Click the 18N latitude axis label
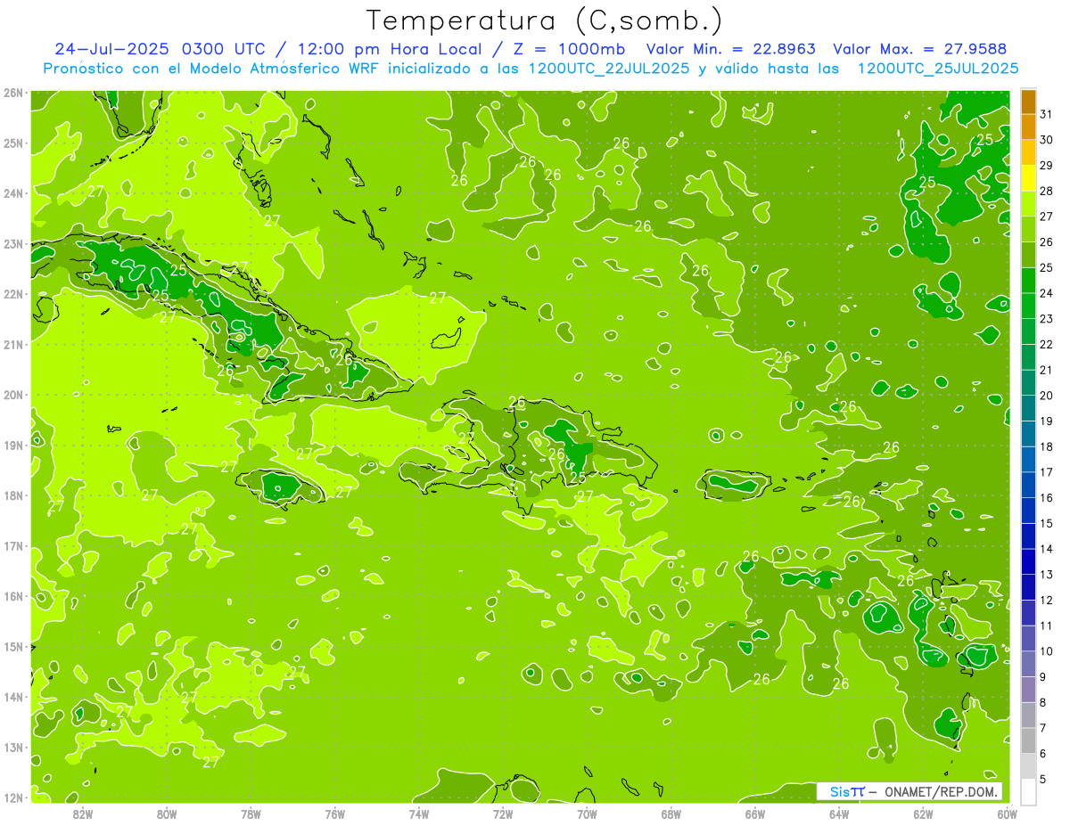Viewport: 1070px width, 826px height. (x=13, y=495)
